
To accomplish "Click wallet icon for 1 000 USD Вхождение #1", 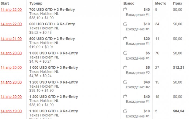I will (125, 53).
